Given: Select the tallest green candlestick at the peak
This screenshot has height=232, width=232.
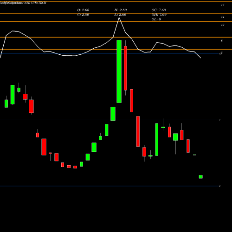Looking at the screenshot, I should [x=119, y=71].
